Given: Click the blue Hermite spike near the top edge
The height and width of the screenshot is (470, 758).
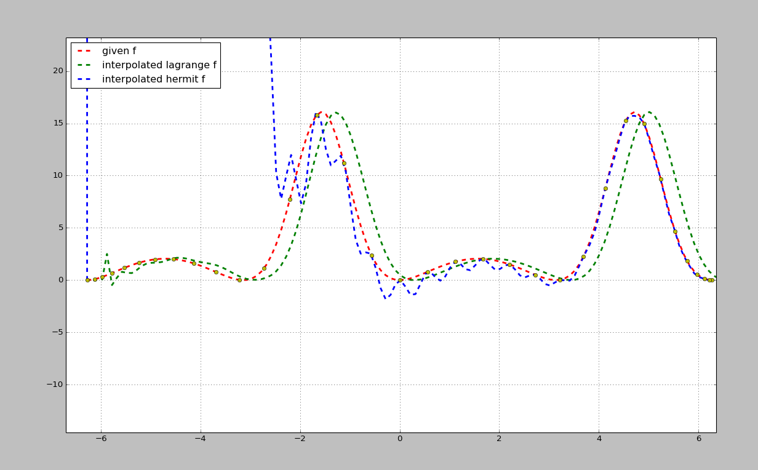Looking at the screenshot, I should coord(269,43).
